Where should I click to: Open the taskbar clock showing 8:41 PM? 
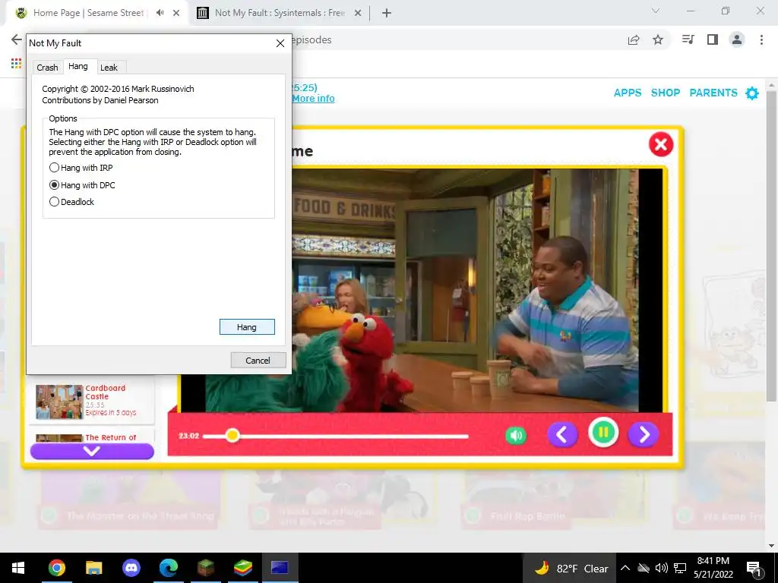coord(713,568)
